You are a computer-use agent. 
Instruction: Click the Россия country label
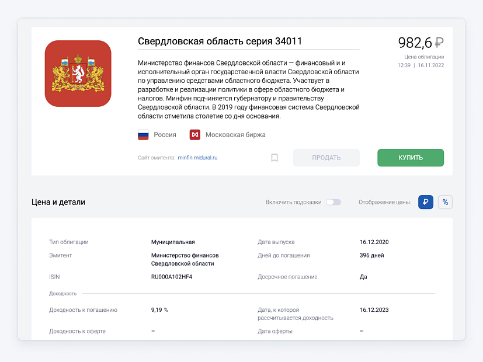point(165,135)
